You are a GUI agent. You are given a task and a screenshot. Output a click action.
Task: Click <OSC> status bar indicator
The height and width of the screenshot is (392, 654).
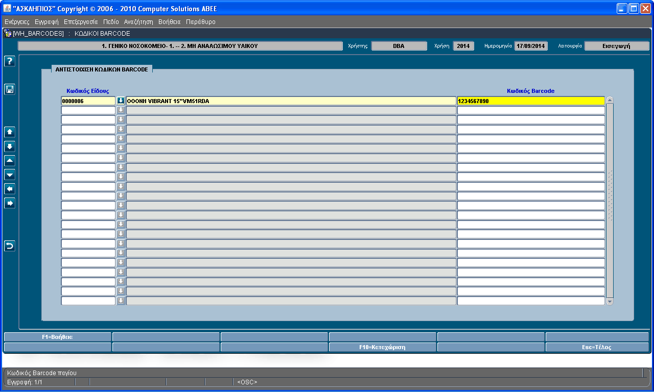pyautogui.click(x=247, y=382)
